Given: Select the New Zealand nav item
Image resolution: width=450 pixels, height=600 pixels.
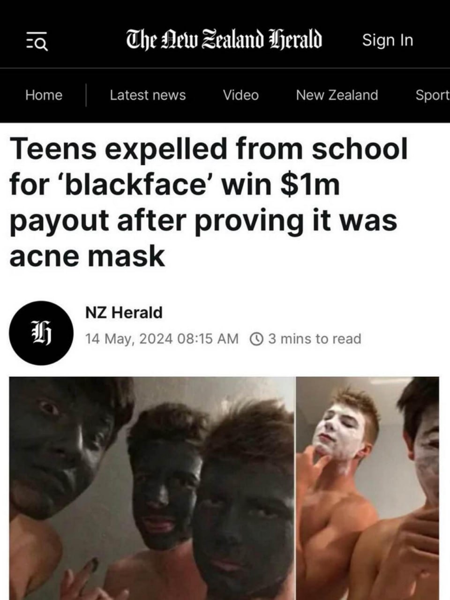Looking at the screenshot, I should tap(337, 95).
